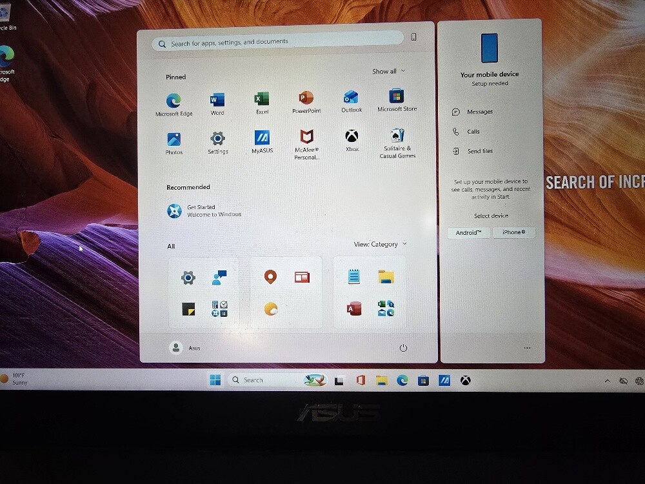
Task: Launch PowerPoint from the Pinned apps
Action: pos(306,102)
